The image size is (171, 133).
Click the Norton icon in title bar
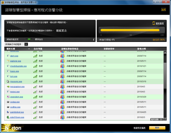(3, 2)
